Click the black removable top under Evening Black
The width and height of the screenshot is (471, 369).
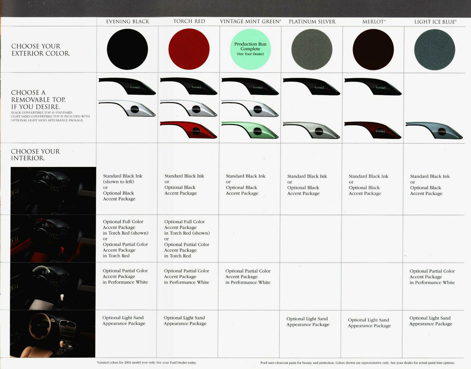(x=127, y=86)
